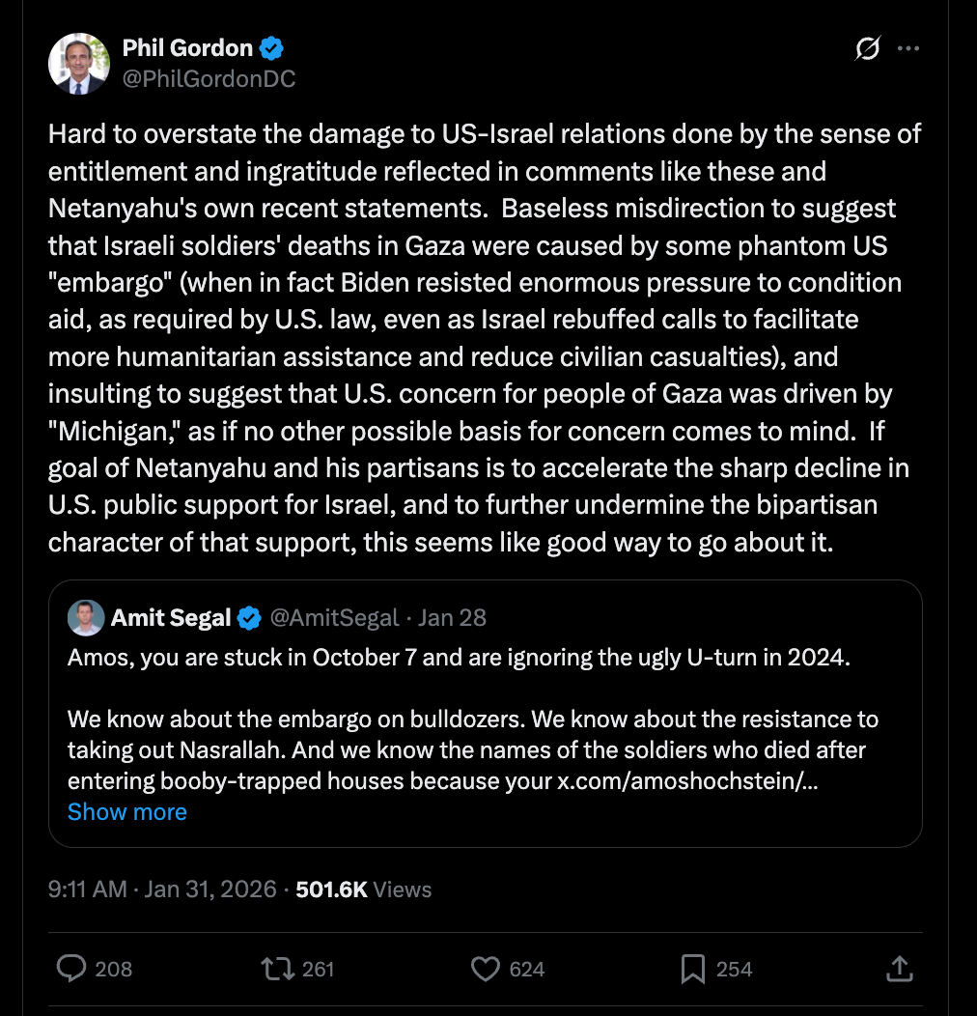The image size is (977, 1016).
Task: Open Amit Segal's avatar in quoted tweet
Action: tap(86, 618)
